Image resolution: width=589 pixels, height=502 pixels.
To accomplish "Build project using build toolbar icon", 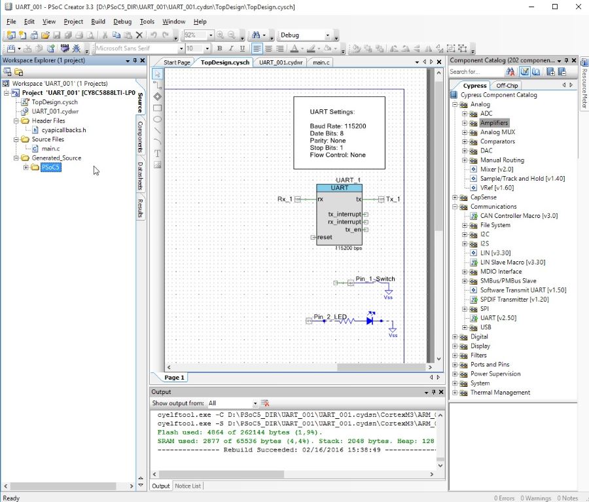I will coord(11,48).
